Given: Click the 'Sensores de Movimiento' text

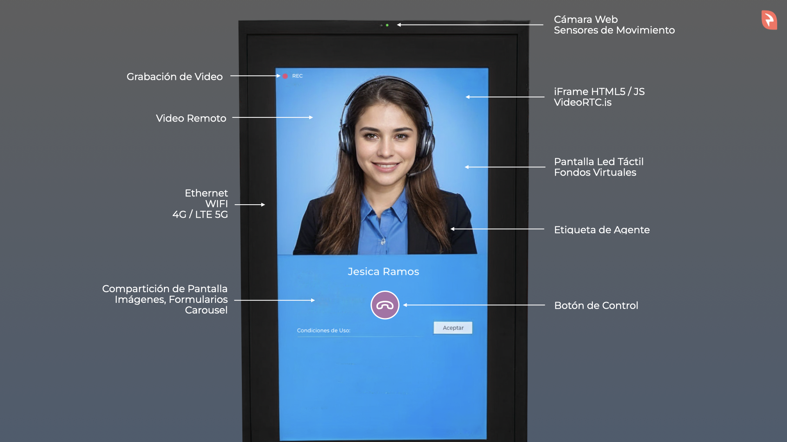Looking at the screenshot, I should (614, 30).
